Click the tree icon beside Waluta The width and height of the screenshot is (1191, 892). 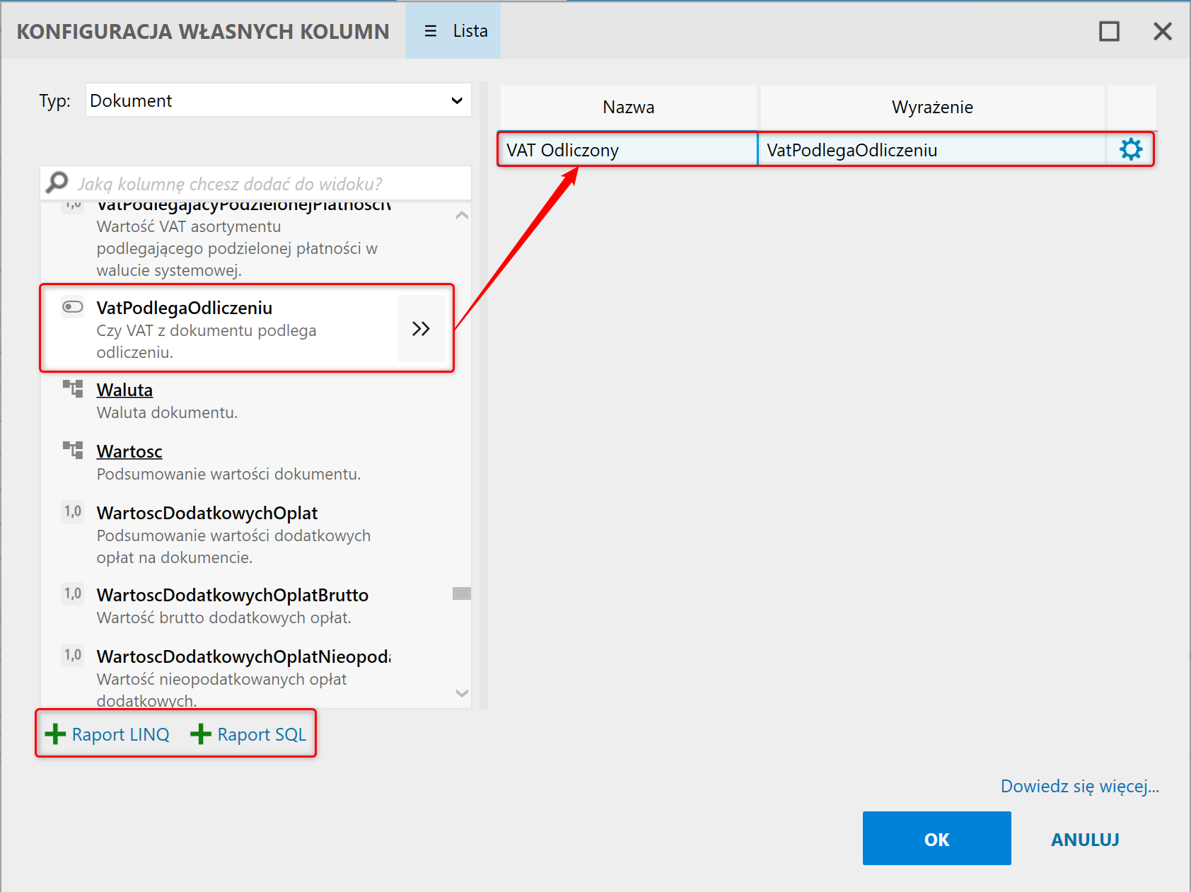(73, 389)
